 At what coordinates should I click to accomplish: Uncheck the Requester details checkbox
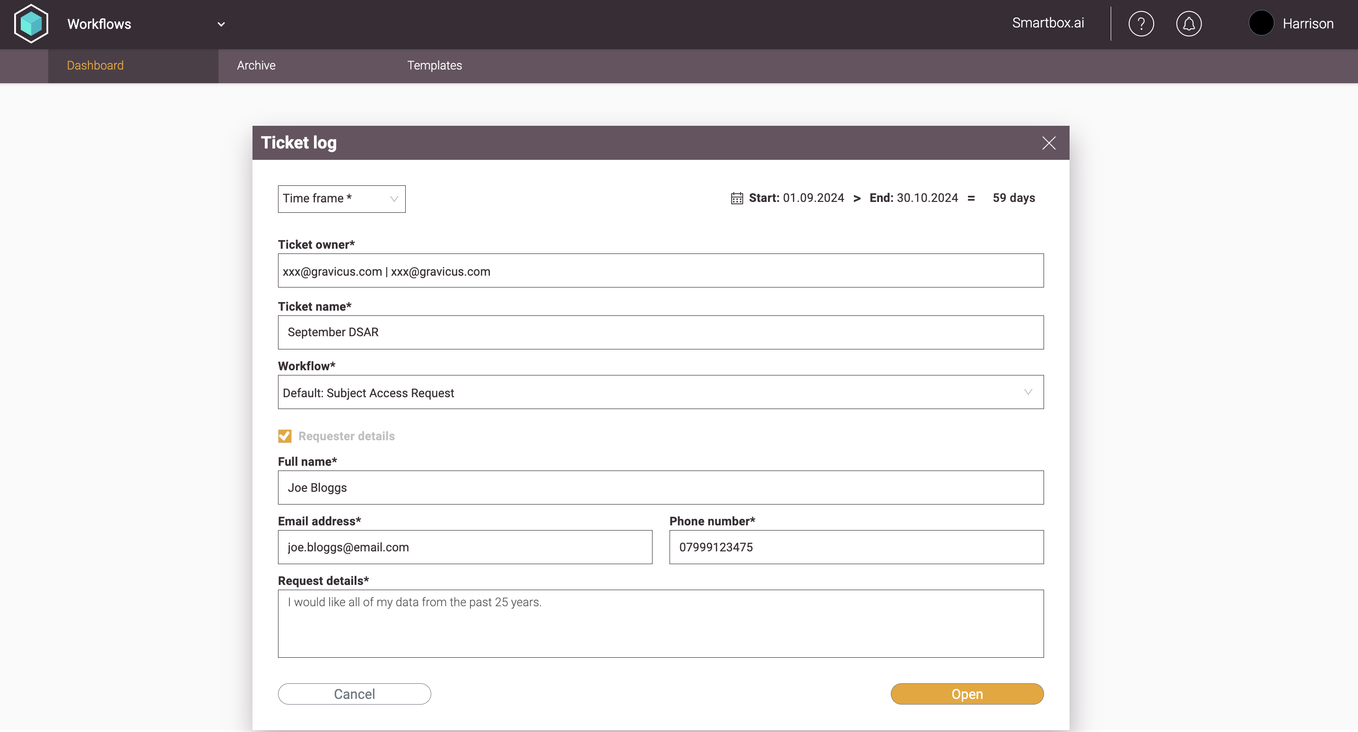pos(285,436)
